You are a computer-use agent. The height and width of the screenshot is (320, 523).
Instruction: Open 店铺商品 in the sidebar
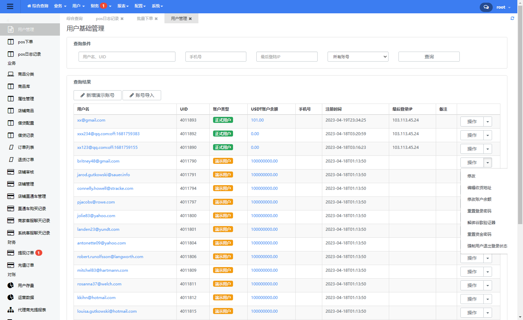point(30,111)
